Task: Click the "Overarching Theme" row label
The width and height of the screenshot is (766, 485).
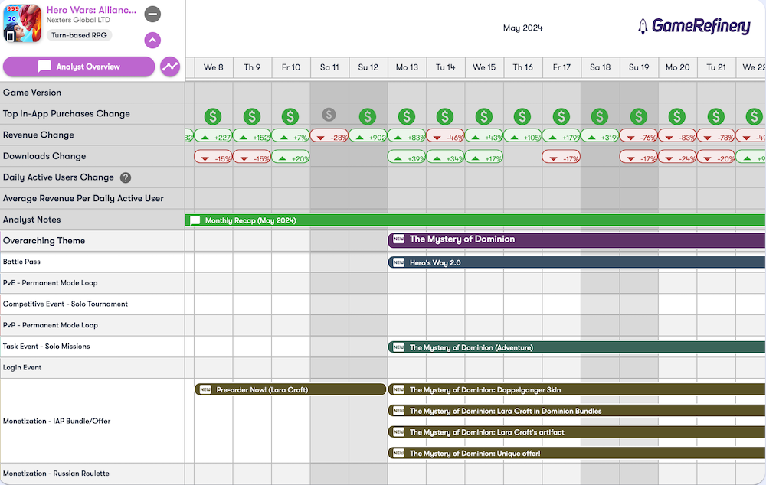Action: pos(44,240)
